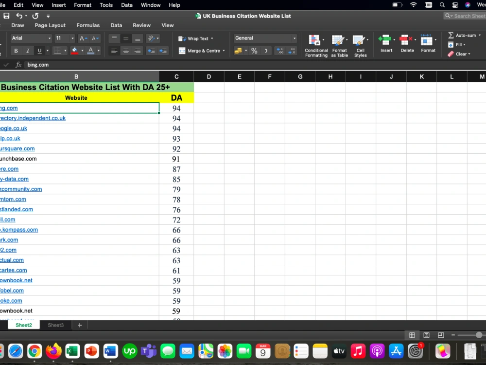This screenshot has height=365, width=486.
Task: Align text to bottom of cell
Action: 138,38
